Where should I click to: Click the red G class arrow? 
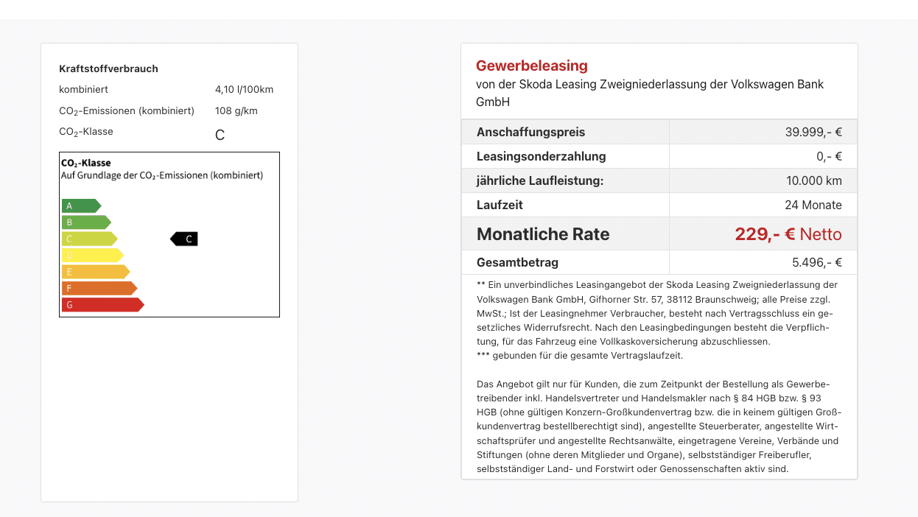pos(102,305)
